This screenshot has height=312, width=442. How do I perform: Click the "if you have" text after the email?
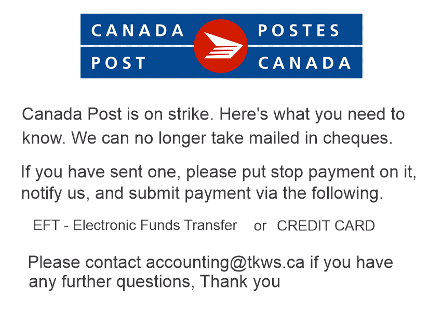click(351, 262)
